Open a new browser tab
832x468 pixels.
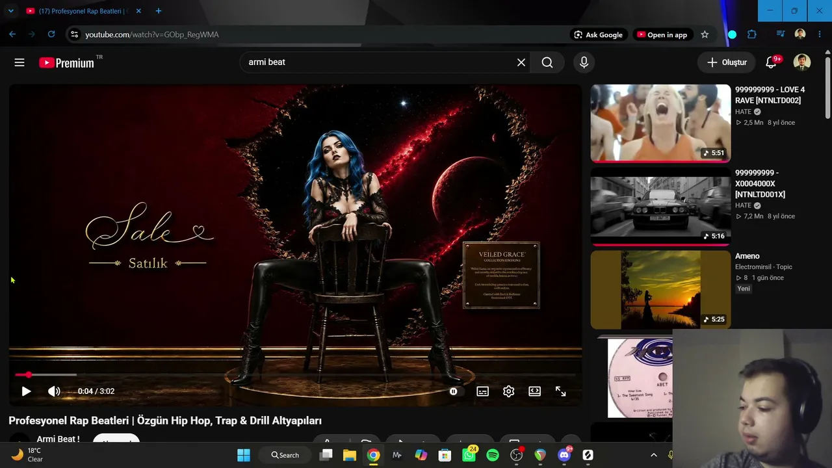[x=159, y=11]
